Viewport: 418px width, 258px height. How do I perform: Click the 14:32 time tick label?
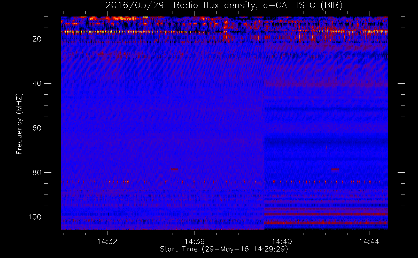point(107,241)
